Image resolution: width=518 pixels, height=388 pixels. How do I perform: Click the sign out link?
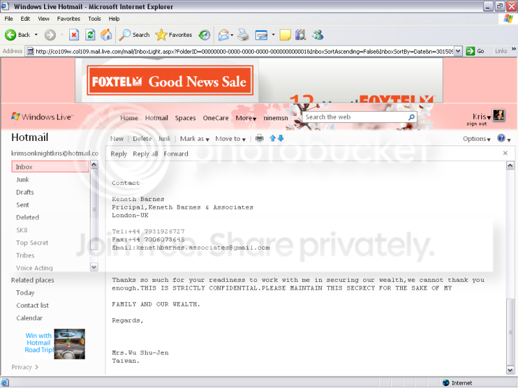click(x=477, y=124)
